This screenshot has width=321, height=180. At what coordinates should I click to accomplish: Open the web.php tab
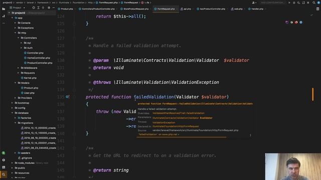(x=237, y=9)
